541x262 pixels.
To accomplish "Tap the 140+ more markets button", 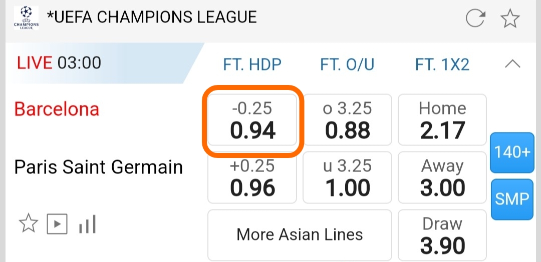I will coord(512,152).
